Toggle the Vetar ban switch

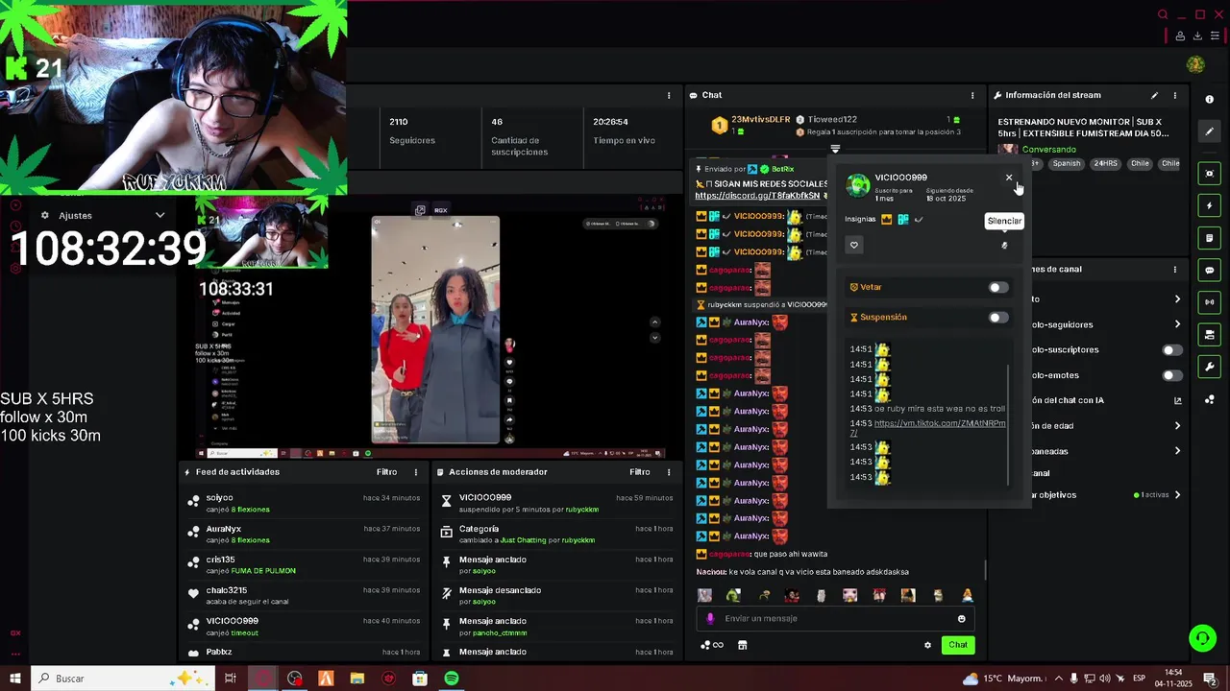tap(998, 287)
